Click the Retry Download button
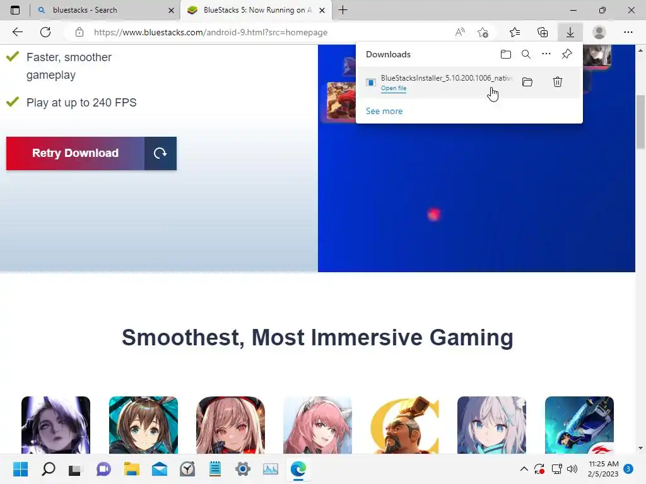The image size is (646, 484). coord(76,153)
